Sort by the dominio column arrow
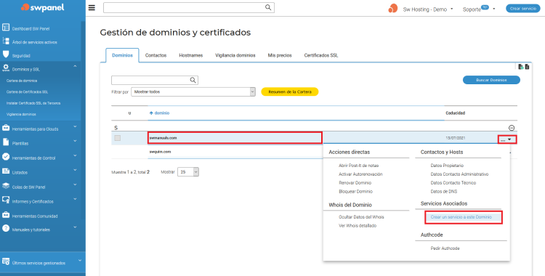Viewport: 545px width, 276px height. pyautogui.click(x=151, y=113)
